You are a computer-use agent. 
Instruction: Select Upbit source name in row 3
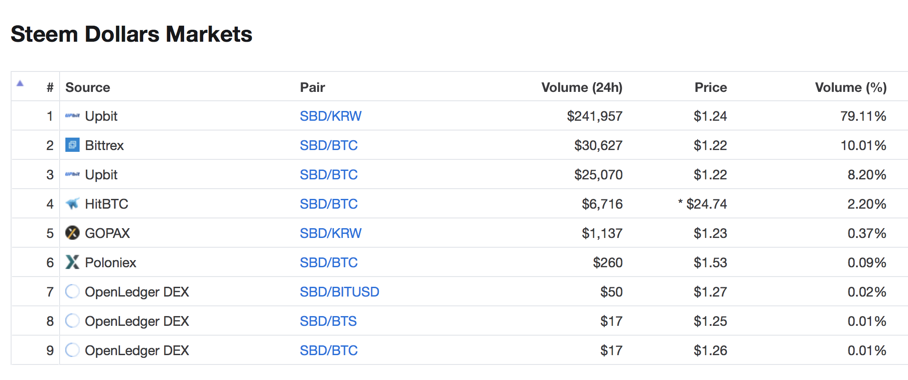pos(101,174)
